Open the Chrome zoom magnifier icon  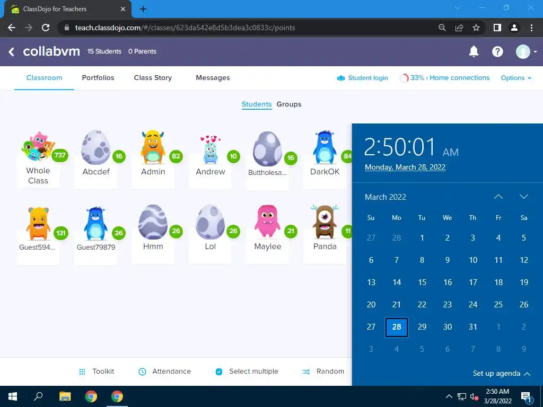point(442,28)
